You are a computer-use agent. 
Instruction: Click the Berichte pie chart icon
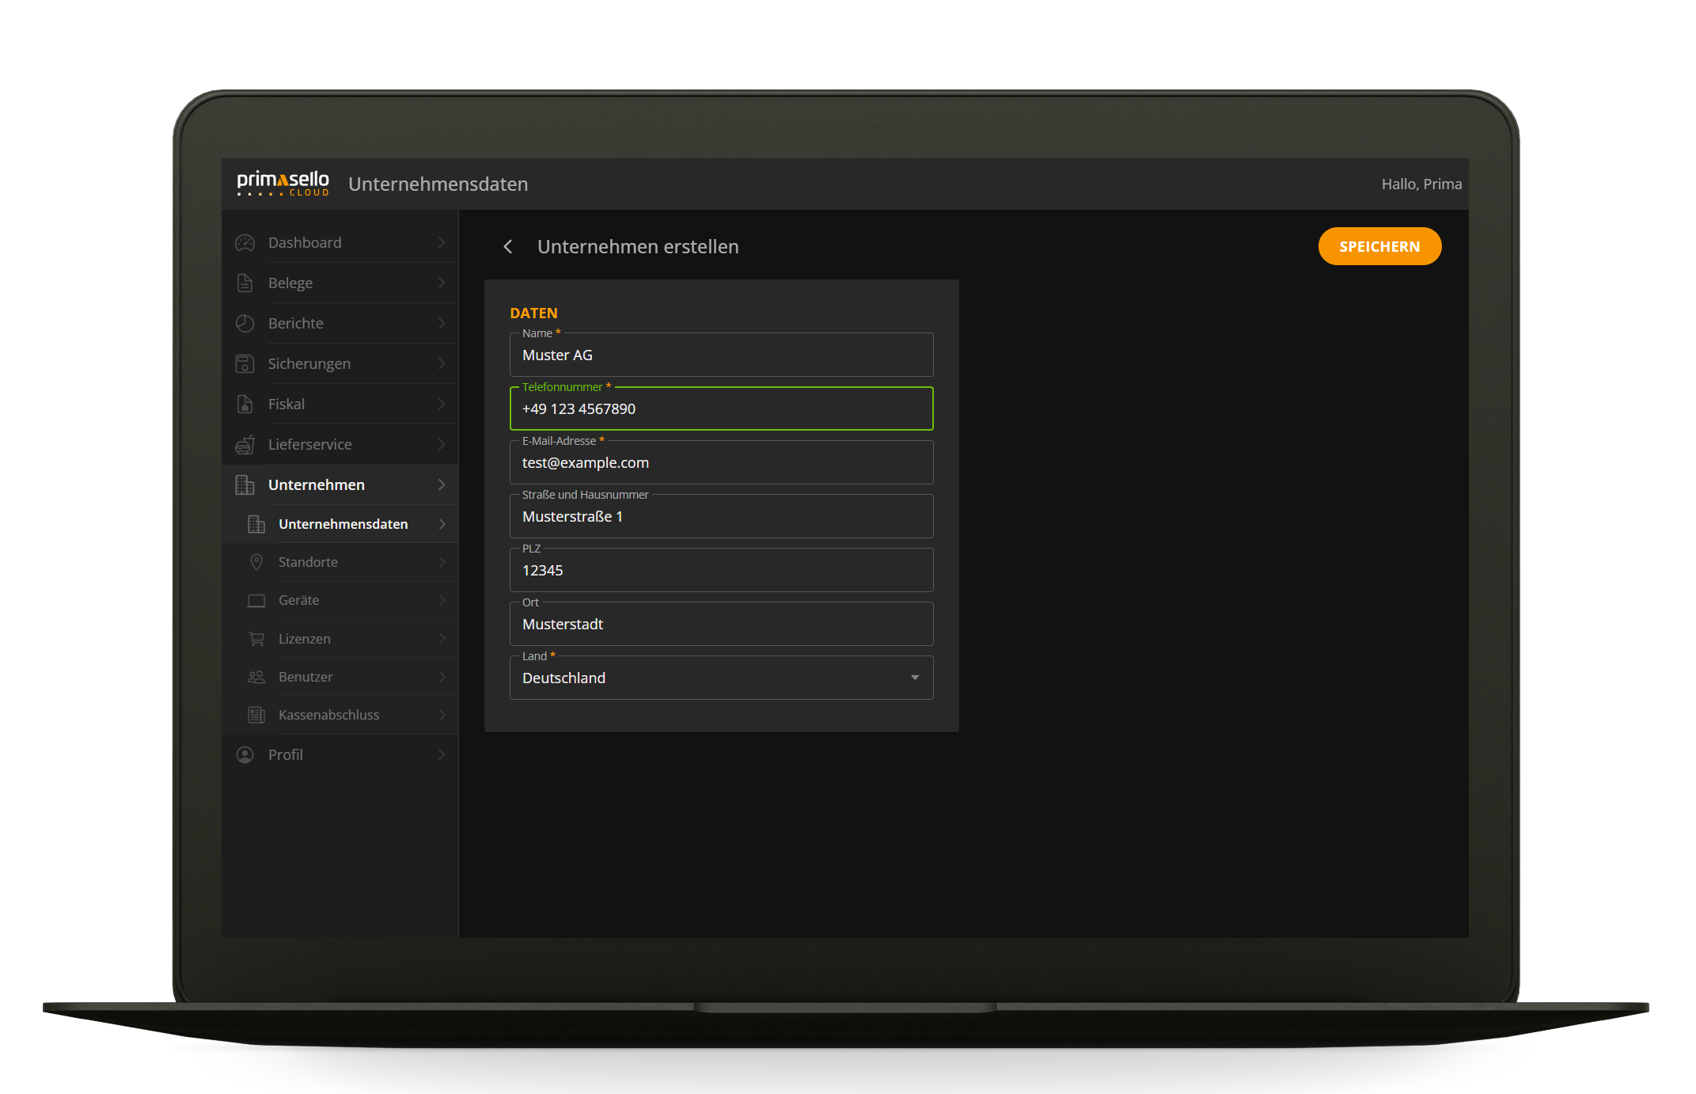[245, 323]
